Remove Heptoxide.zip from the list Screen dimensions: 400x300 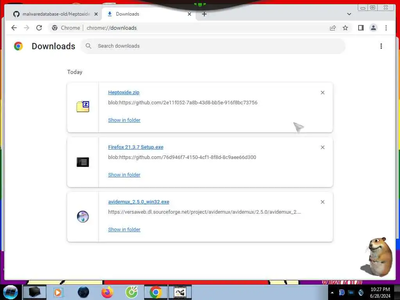322,93
